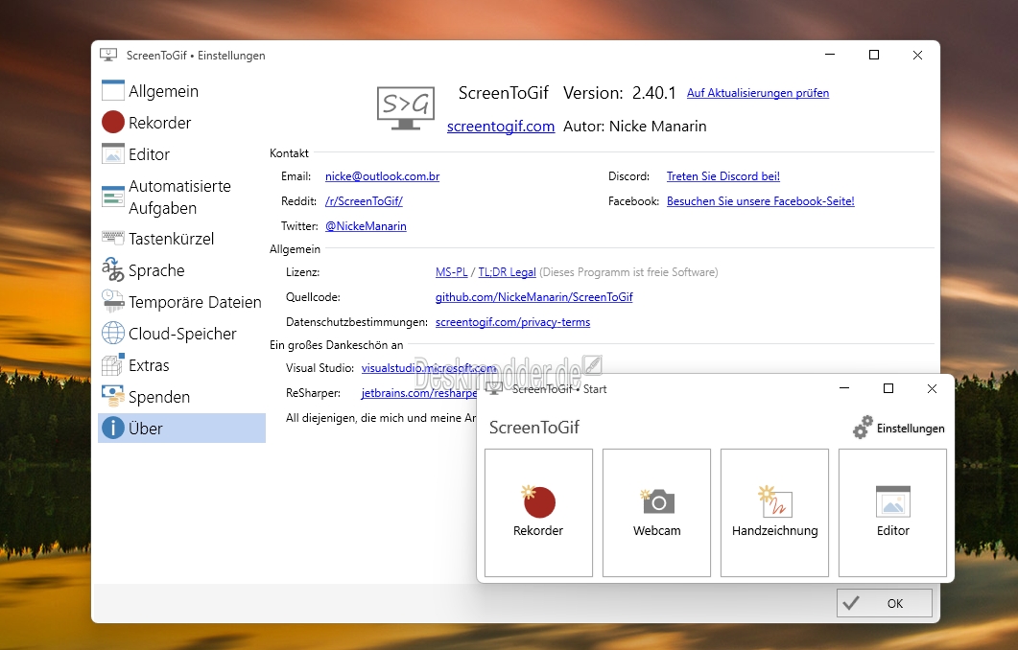The width and height of the screenshot is (1018, 650).
Task: Click the nicke@outlook.com.br email link
Action: 383,175
